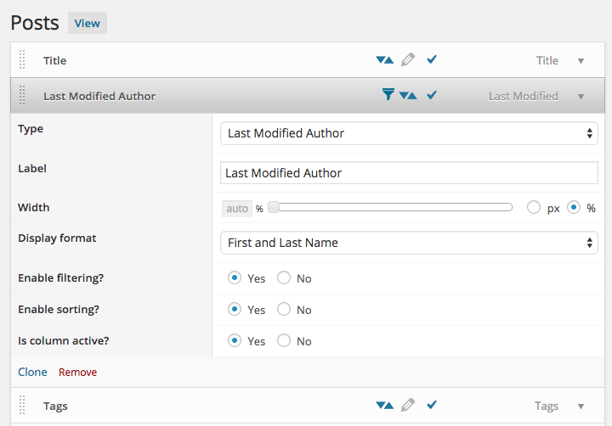The height and width of the screenshot is (426, 612).
Task: Click the sort icon in Last Modified Author row
Action: (x=408, y=96)
